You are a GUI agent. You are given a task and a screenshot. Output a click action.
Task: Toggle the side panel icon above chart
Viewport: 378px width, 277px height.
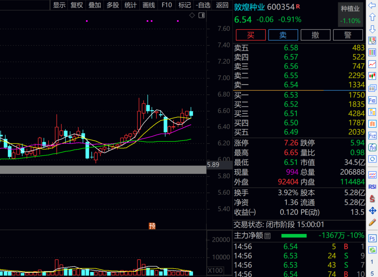coord(202,16)
